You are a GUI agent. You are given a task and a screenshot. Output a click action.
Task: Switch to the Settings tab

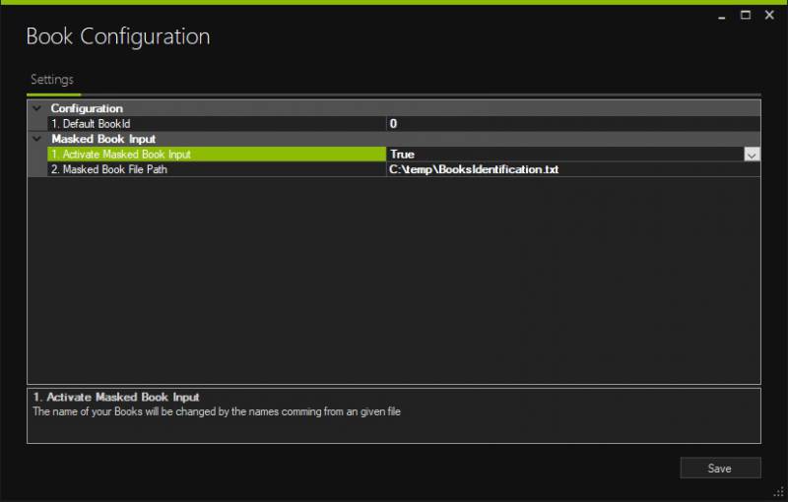pos(51,80)
